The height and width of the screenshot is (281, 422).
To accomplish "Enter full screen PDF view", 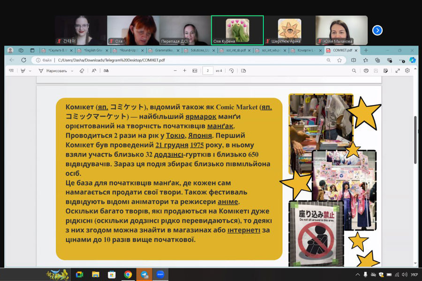I will tap(398, 71).
